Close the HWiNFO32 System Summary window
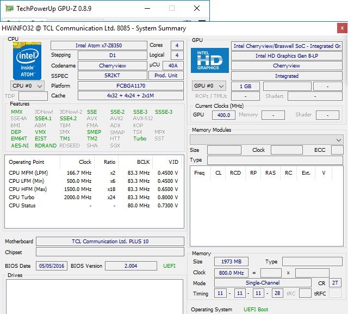Image resolution: width=348 pixels, height=314 pixels. pos(341,28)
